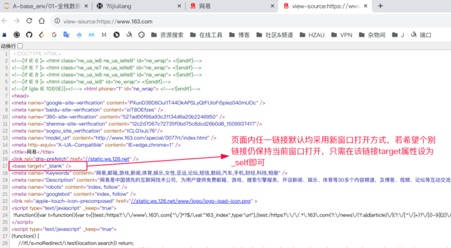Click the meta name="robots" line
451x248 pixels.
pos(70,187)
